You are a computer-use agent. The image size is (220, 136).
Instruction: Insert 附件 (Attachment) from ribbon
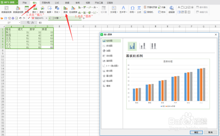pyautogui.click(x=162, y=12)
